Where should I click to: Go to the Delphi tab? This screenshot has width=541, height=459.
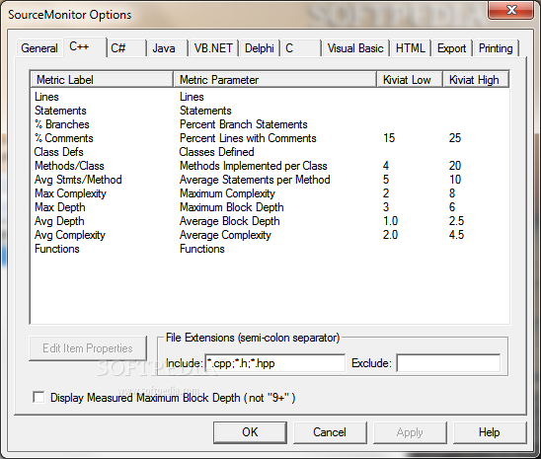point(260,48)
